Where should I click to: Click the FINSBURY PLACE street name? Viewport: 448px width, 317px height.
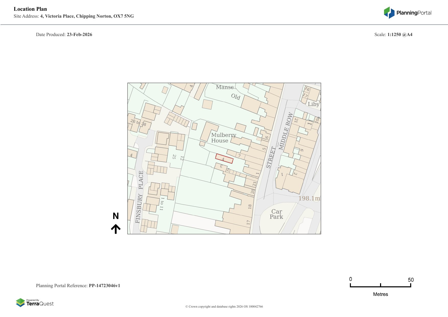(139, 197)
